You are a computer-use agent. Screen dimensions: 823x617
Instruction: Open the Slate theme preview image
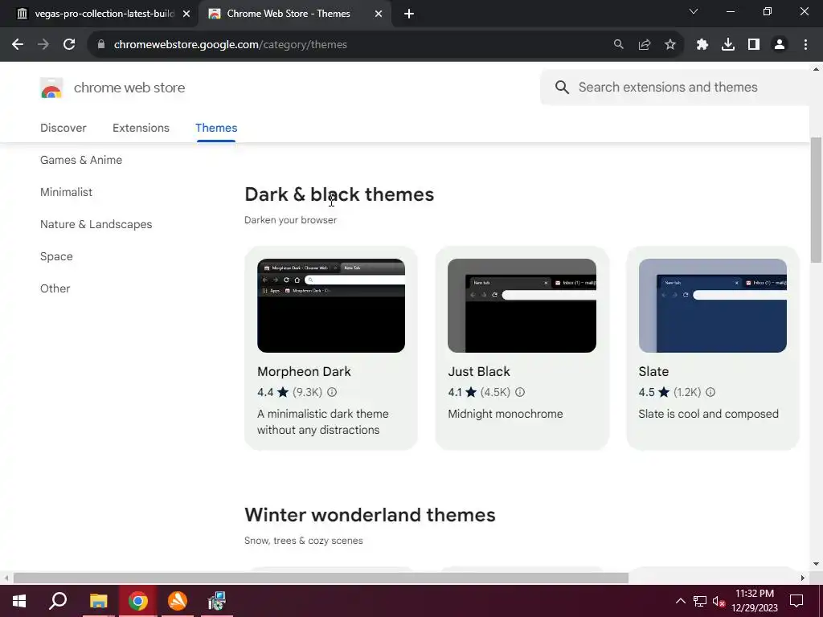[x=712, y=305]
